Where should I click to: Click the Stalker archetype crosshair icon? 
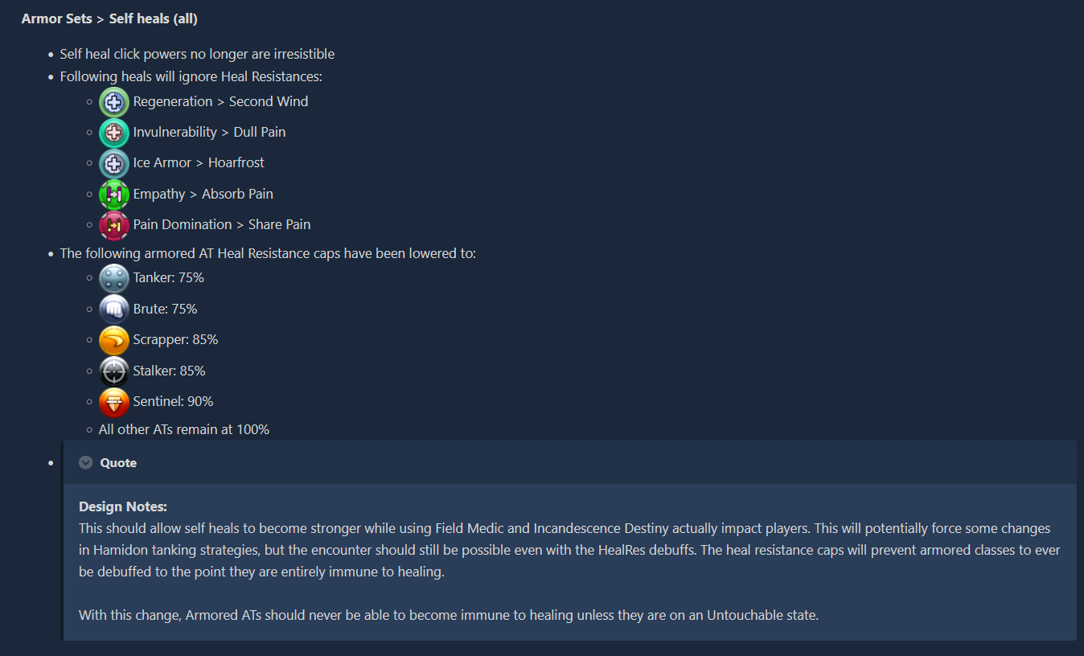pyautogui.click(x=114, y=371)
